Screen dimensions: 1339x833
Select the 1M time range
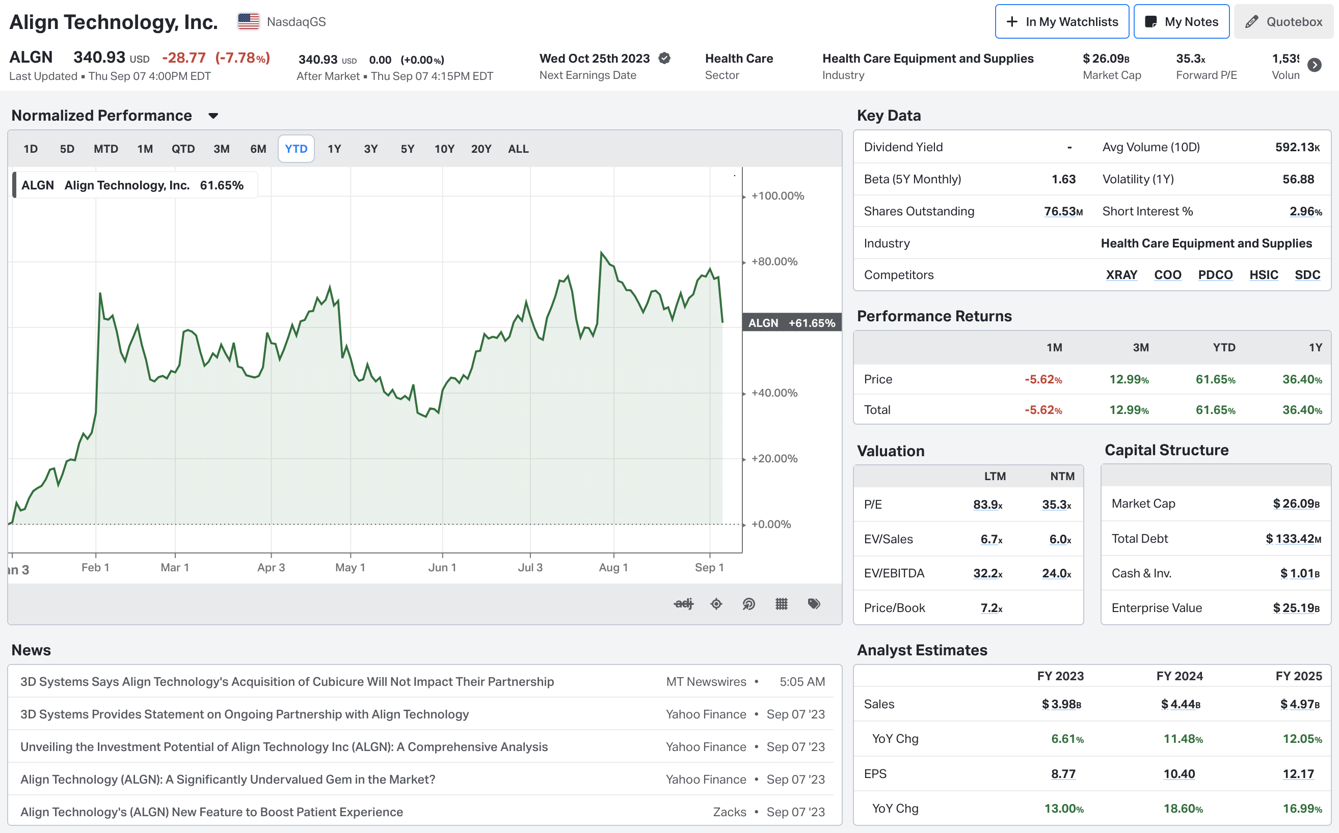[145, 149]
